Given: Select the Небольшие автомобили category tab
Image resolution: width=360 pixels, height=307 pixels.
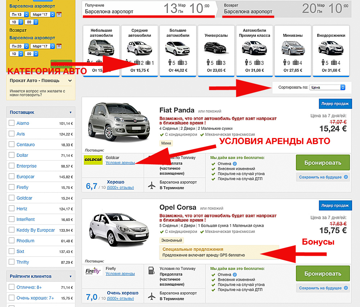Looking at the screenshot, I should (101, 51).
